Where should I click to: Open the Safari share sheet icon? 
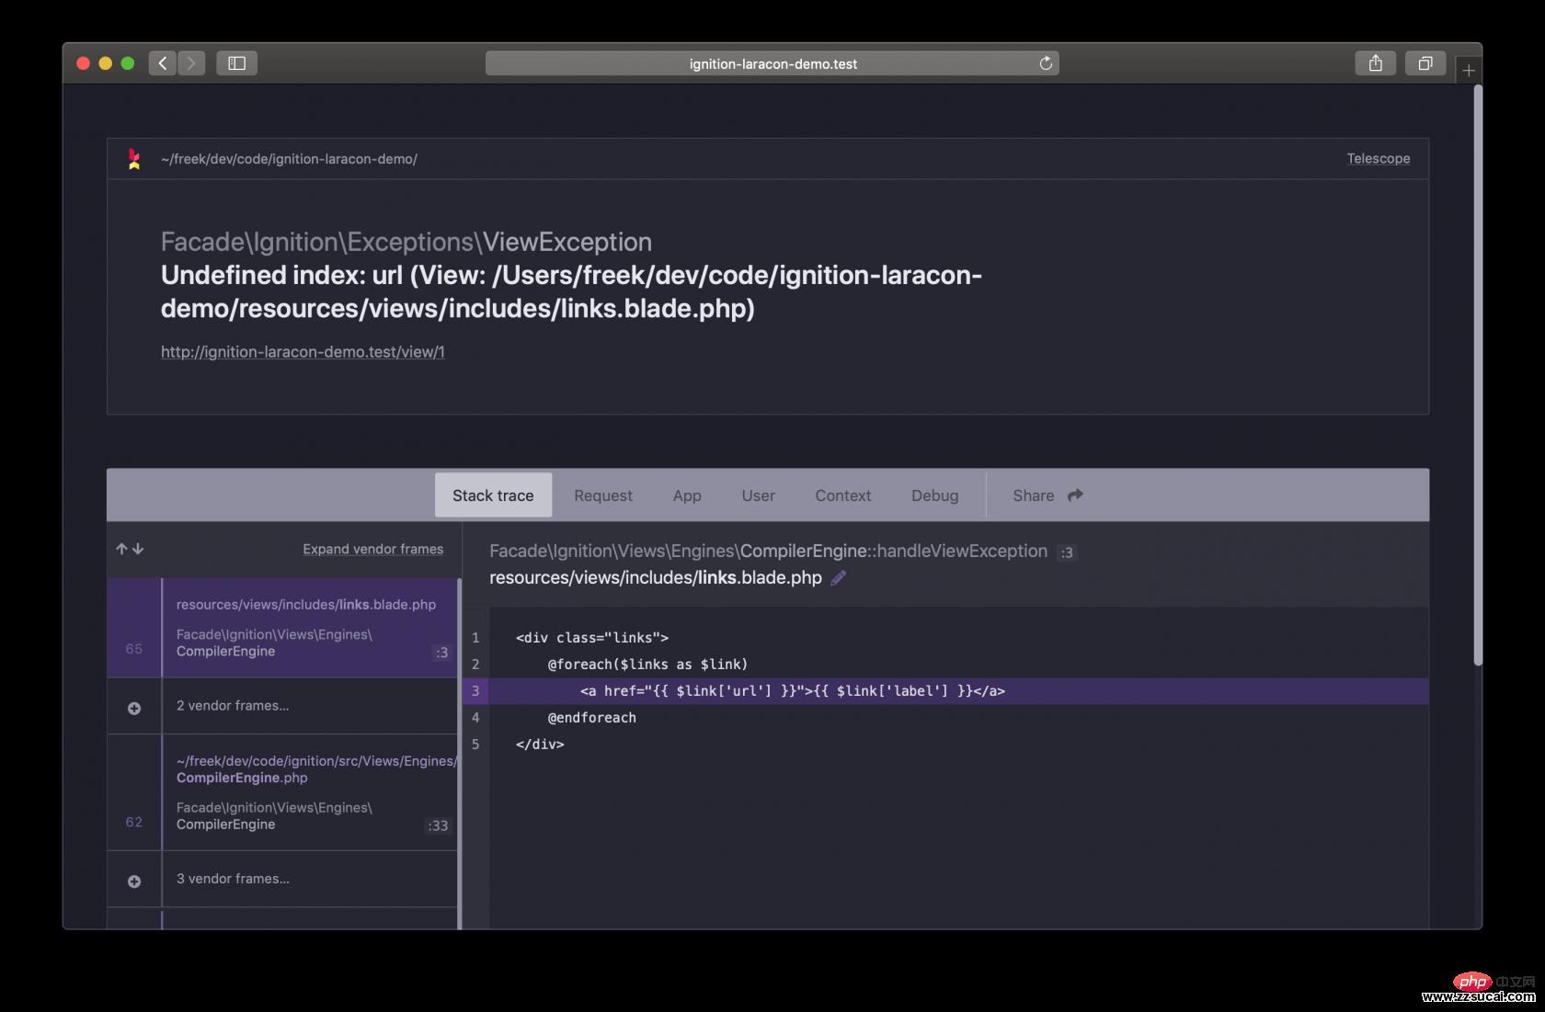coord(1376,63)
